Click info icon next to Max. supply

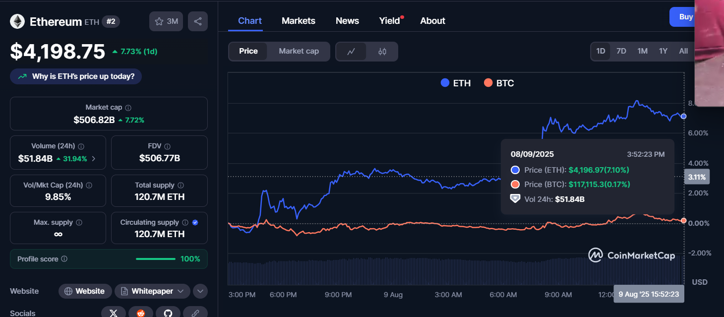79,223
